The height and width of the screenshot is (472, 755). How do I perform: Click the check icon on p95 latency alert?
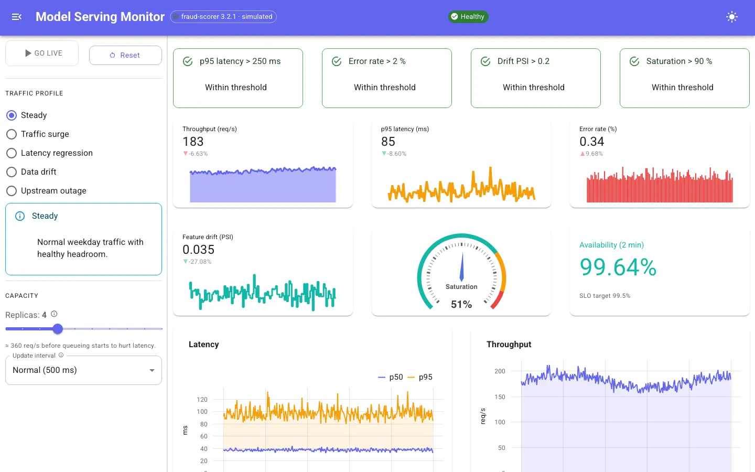point(188,61)
